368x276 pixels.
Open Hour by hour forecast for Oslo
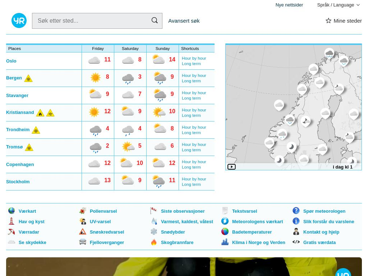(194, 58)
